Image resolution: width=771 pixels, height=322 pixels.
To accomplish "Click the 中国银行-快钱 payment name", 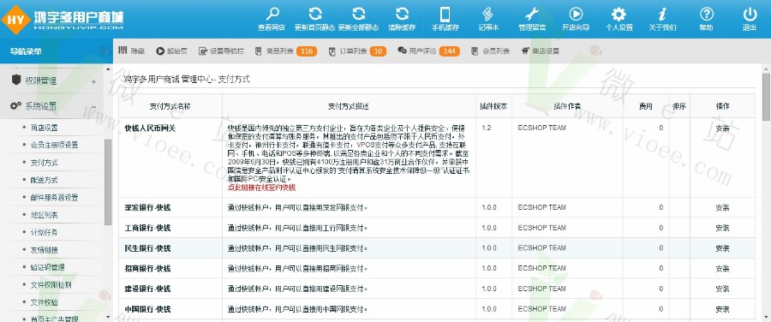I will [147, 309].
